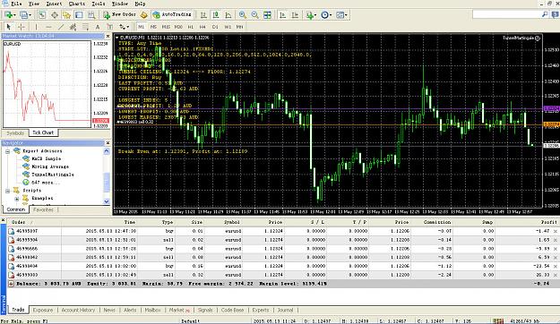Click the search magnifier icon
560x324 pixels.
point(545,14)
